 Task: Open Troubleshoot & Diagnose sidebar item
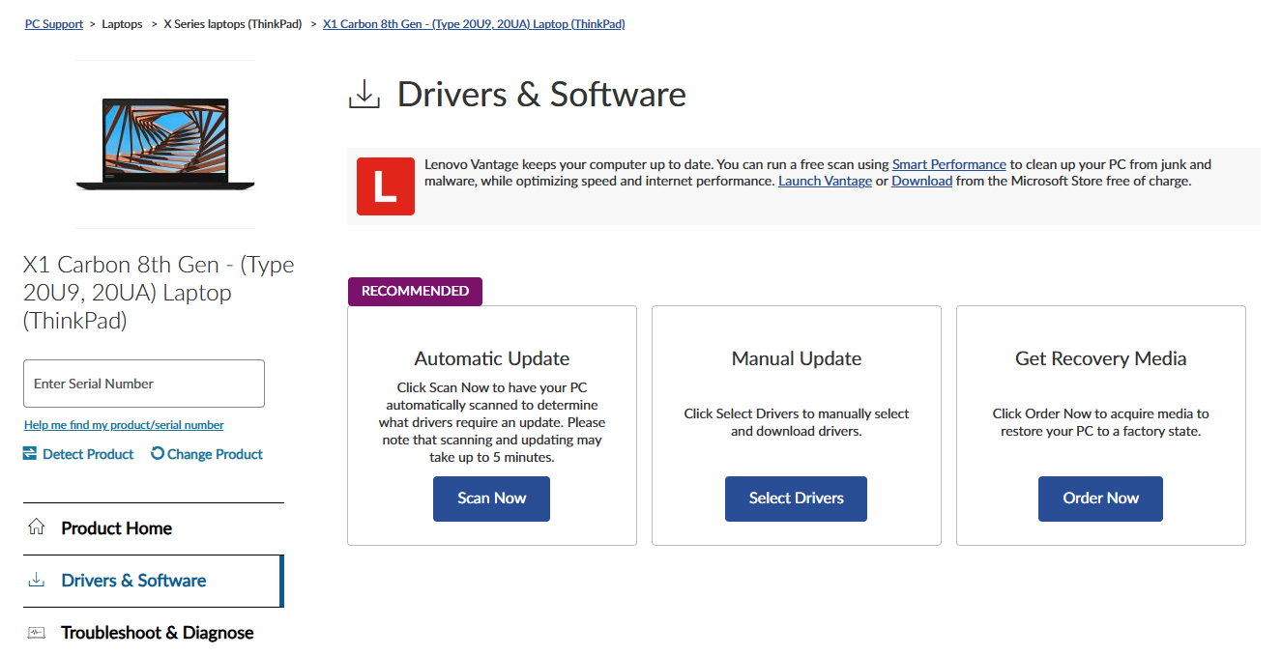(154, 633)
